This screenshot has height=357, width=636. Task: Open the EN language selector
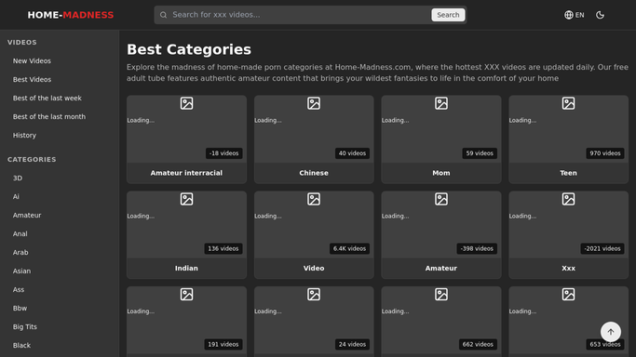[575, 15]
